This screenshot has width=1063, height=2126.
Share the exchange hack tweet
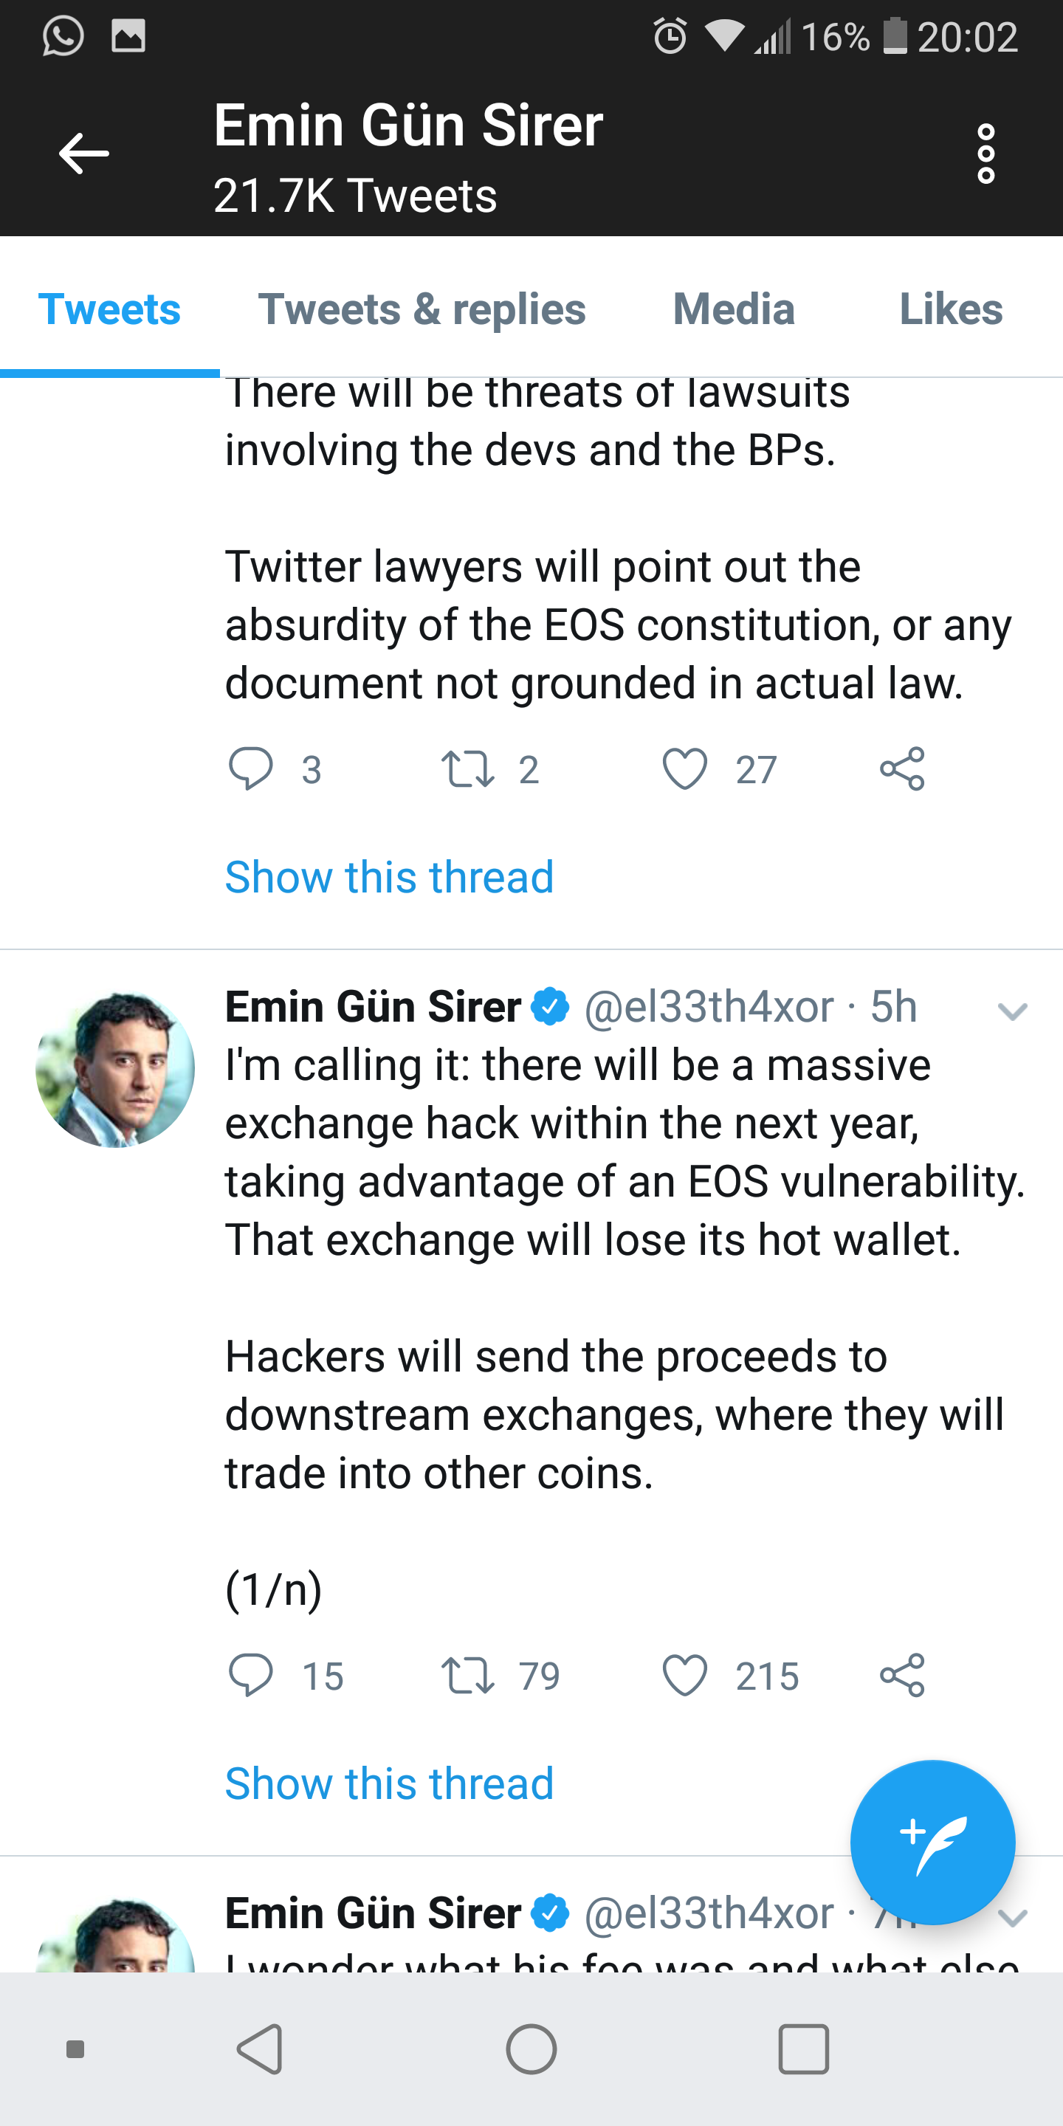coord(902,1674)
